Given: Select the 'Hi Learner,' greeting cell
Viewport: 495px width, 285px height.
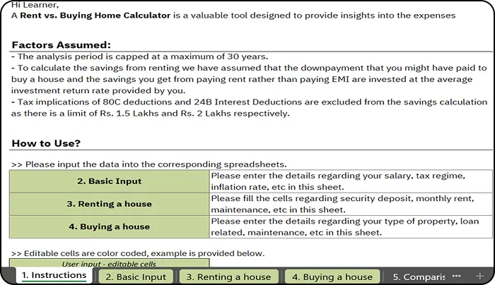Looking at the screenshot, I should pos(35,5).
